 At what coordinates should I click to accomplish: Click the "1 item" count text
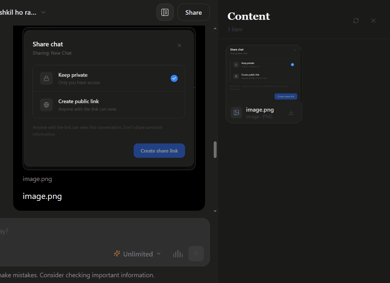click(x=235, y=29)
